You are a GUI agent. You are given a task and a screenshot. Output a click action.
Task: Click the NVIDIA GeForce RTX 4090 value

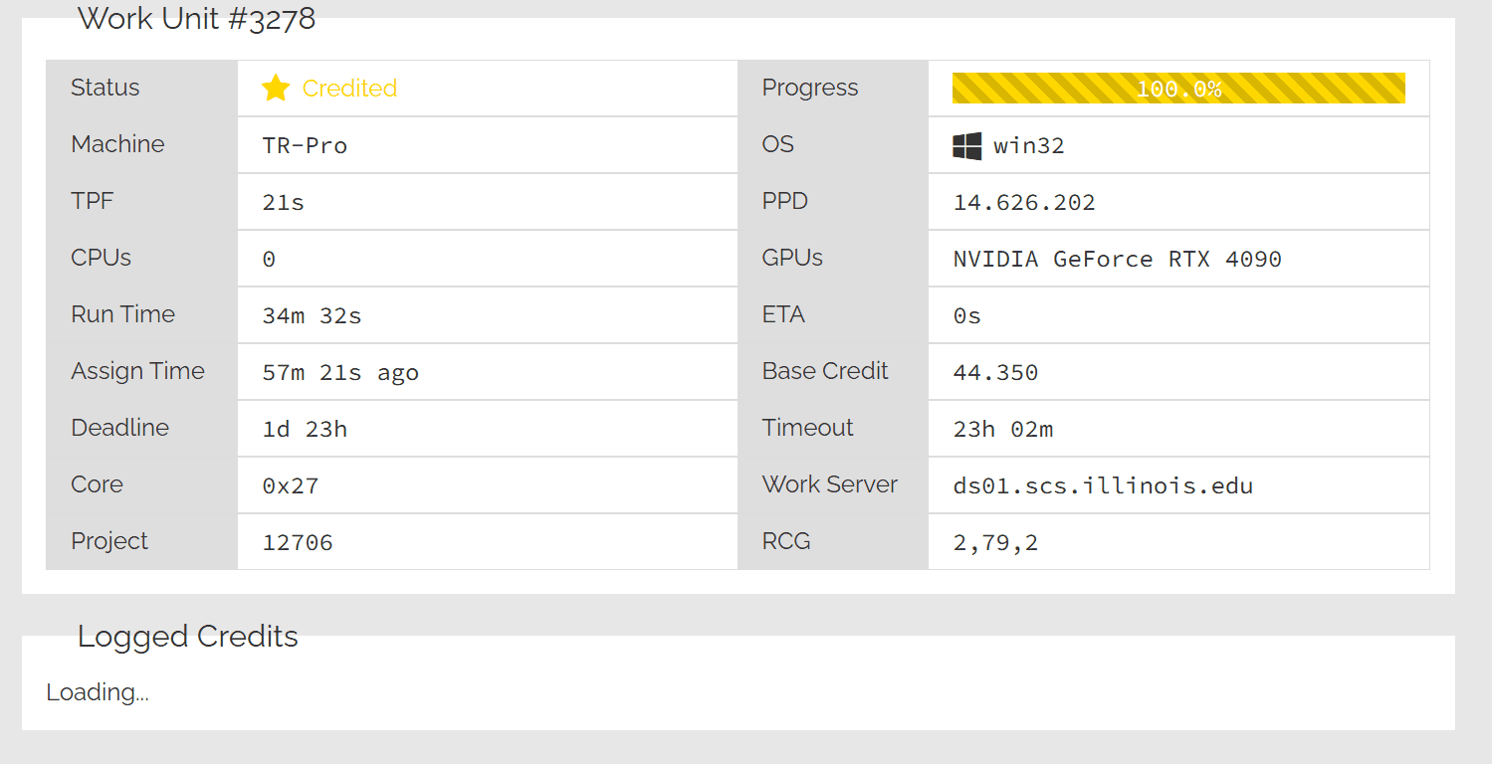tap(1117, 260)
